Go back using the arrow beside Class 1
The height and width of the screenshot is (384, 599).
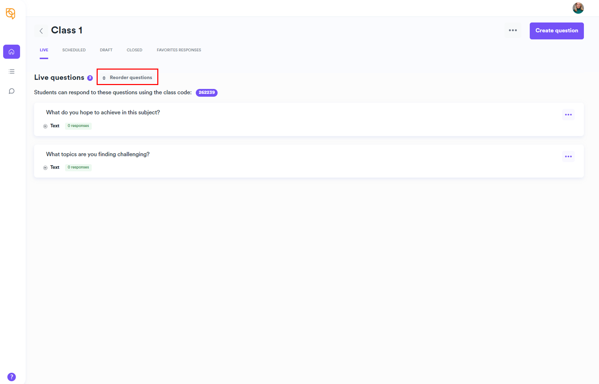coord(41,31)
